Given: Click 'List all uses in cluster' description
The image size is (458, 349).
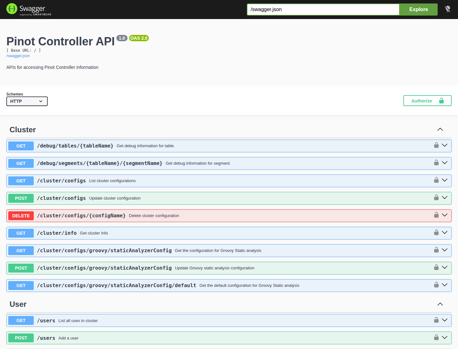Looking at the screenshot, I should 78,321.
